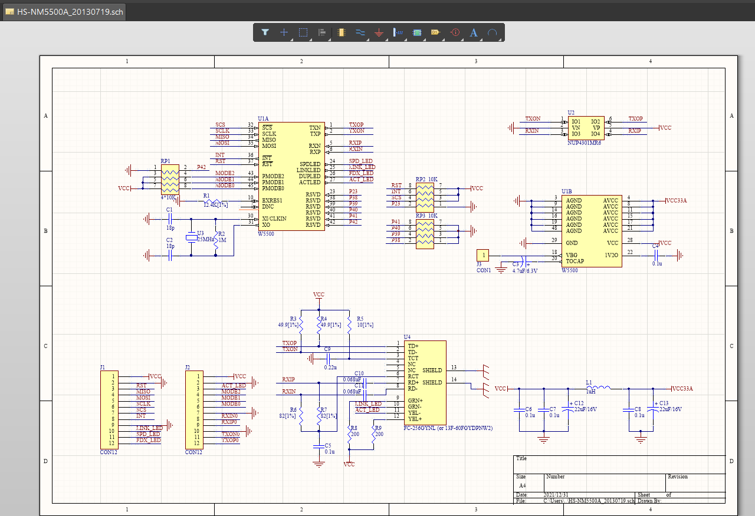Select the R6 resistor designator
Screen dimensions: 755x516
[293, 409]
